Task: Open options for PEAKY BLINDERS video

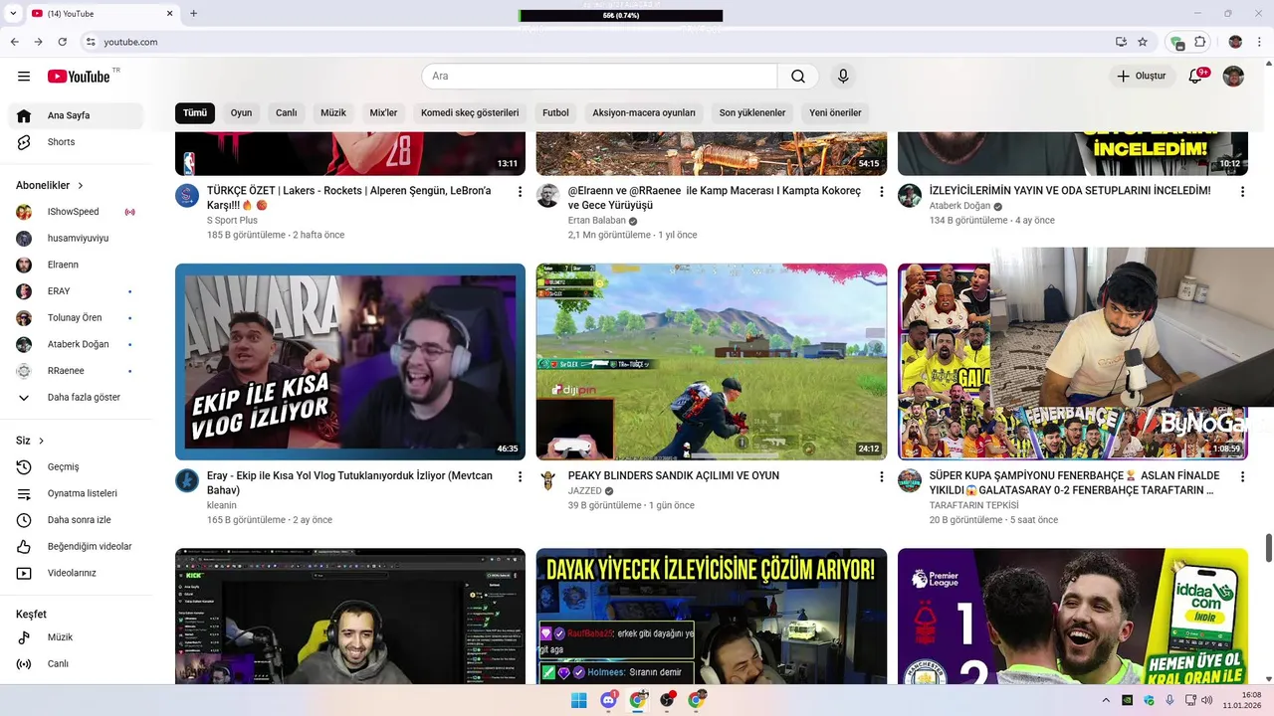Action: click(x=881, y=476)
